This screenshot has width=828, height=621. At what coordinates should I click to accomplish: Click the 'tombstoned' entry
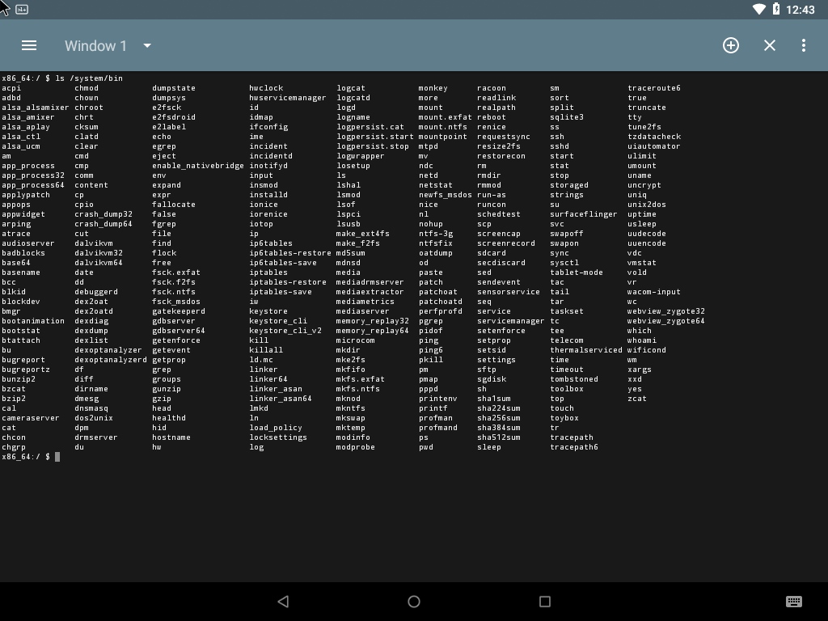click(x=574, y=379)
